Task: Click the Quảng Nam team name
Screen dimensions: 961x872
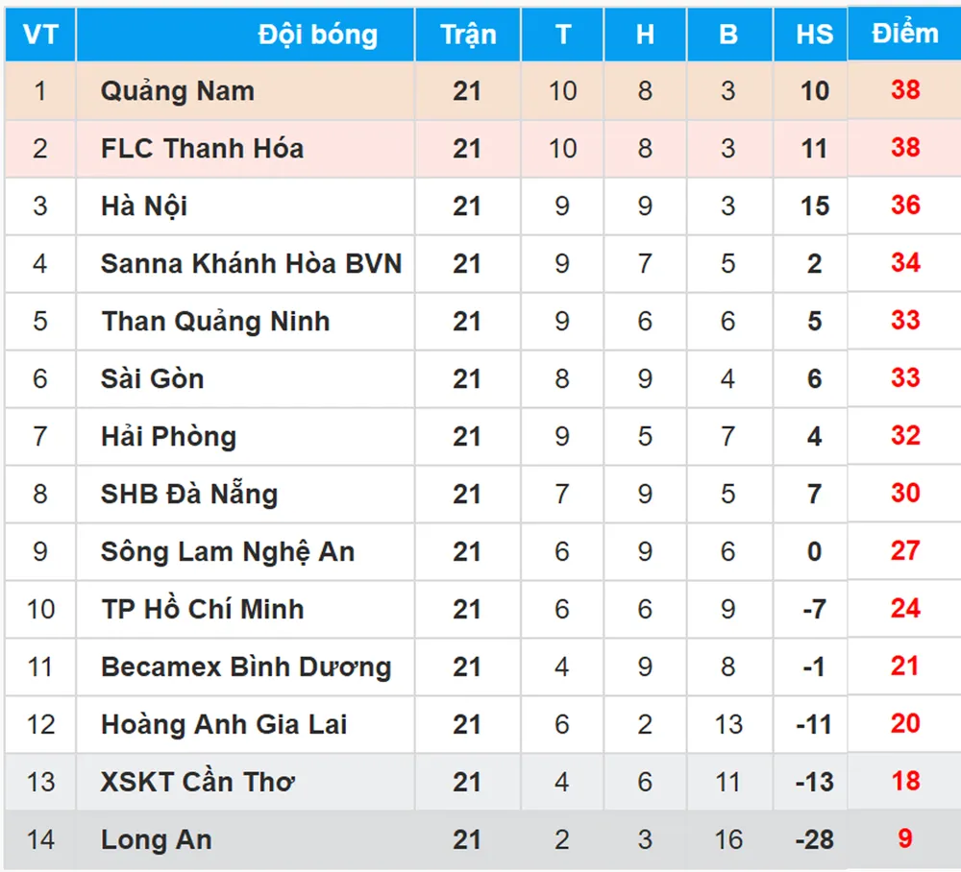Action: (178, 91)
